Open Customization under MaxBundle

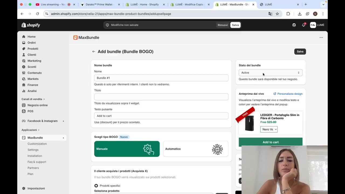[37, 144]
